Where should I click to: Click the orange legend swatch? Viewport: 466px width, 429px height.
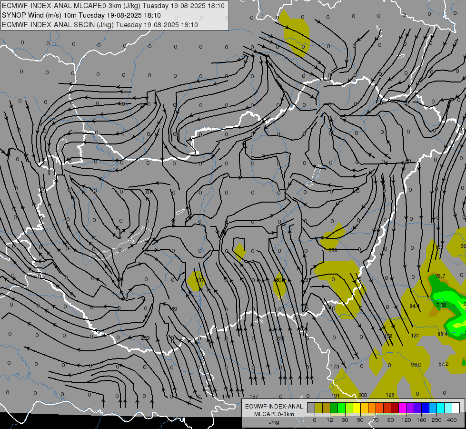372,408
